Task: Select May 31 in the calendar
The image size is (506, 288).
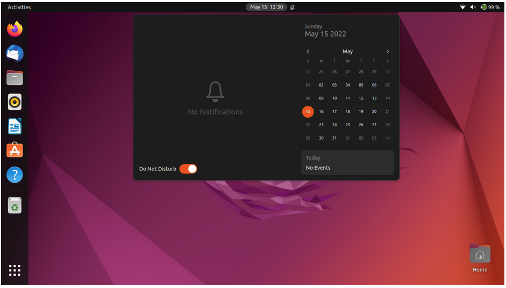Action: (334, 138)
